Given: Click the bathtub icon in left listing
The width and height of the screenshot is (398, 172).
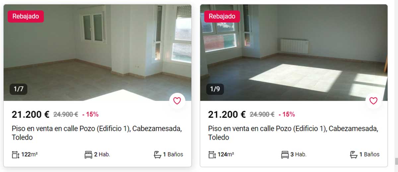Looking at the screenshot, I should tap(157, 154).
